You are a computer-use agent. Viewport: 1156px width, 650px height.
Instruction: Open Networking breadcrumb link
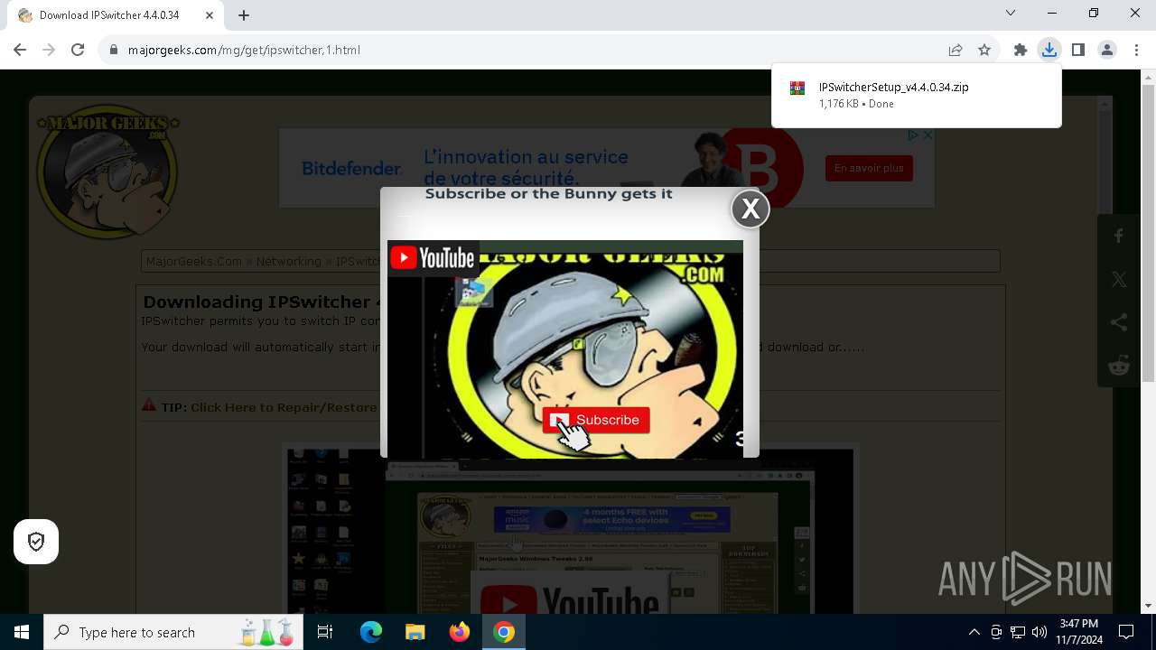point(288,261)
